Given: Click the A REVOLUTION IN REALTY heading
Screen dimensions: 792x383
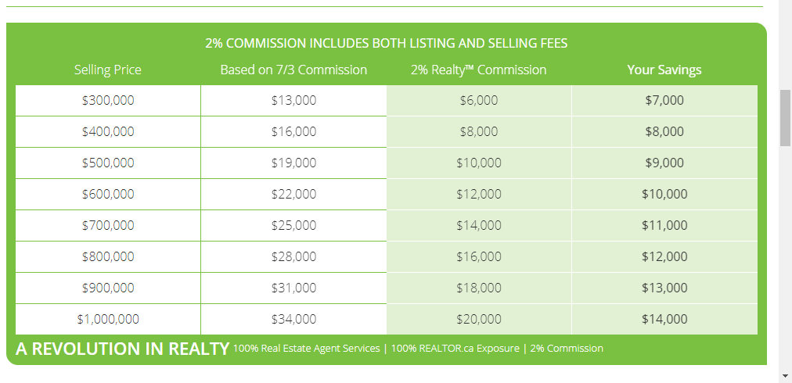Looking at the screenshot, I should pos(123,349).
